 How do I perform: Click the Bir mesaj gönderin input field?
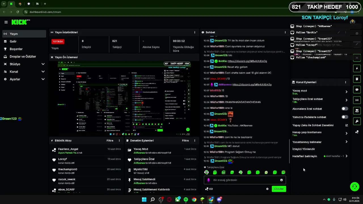245,180
